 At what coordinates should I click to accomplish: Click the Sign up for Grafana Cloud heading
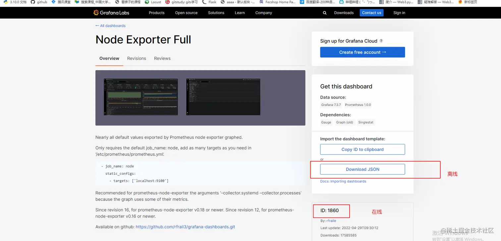pyautogui.click(x=349, y=41)
